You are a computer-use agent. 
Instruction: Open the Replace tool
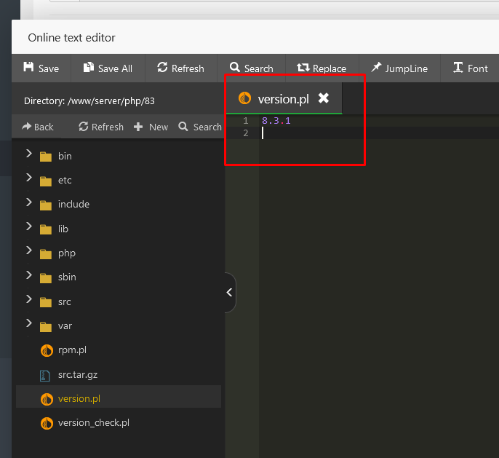321,68
